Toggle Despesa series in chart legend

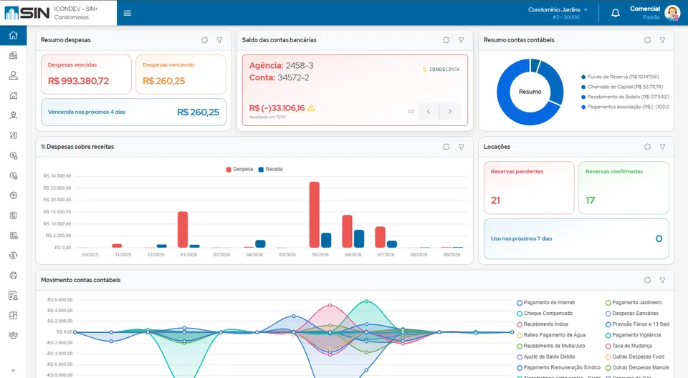(239, 169)
